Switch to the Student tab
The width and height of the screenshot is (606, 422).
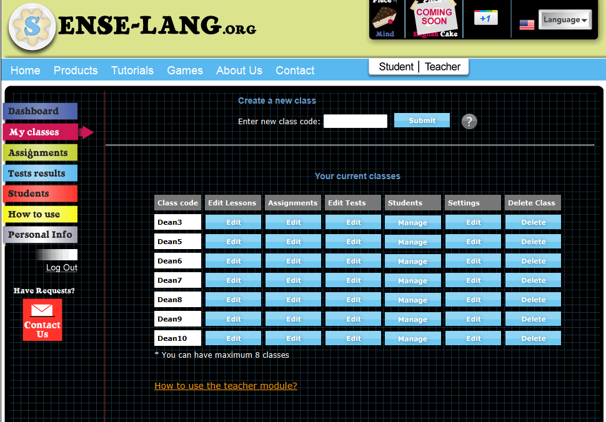pyautogui.click(x=395, y=66)
